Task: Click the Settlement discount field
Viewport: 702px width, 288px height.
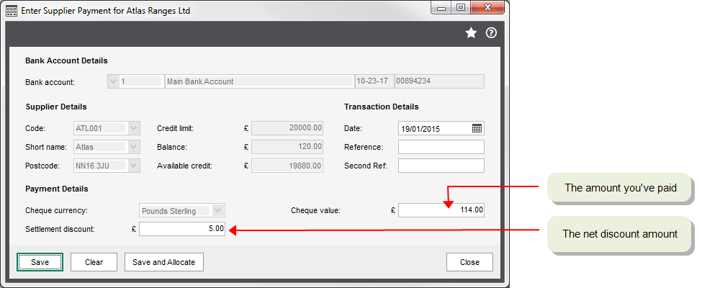Action: [x=183, y=229]
